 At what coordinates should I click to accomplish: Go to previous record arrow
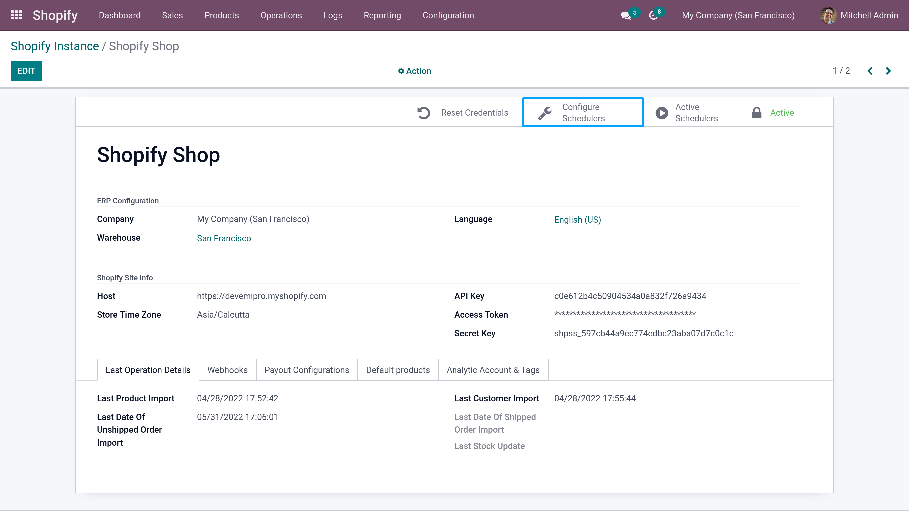[870, 71]
